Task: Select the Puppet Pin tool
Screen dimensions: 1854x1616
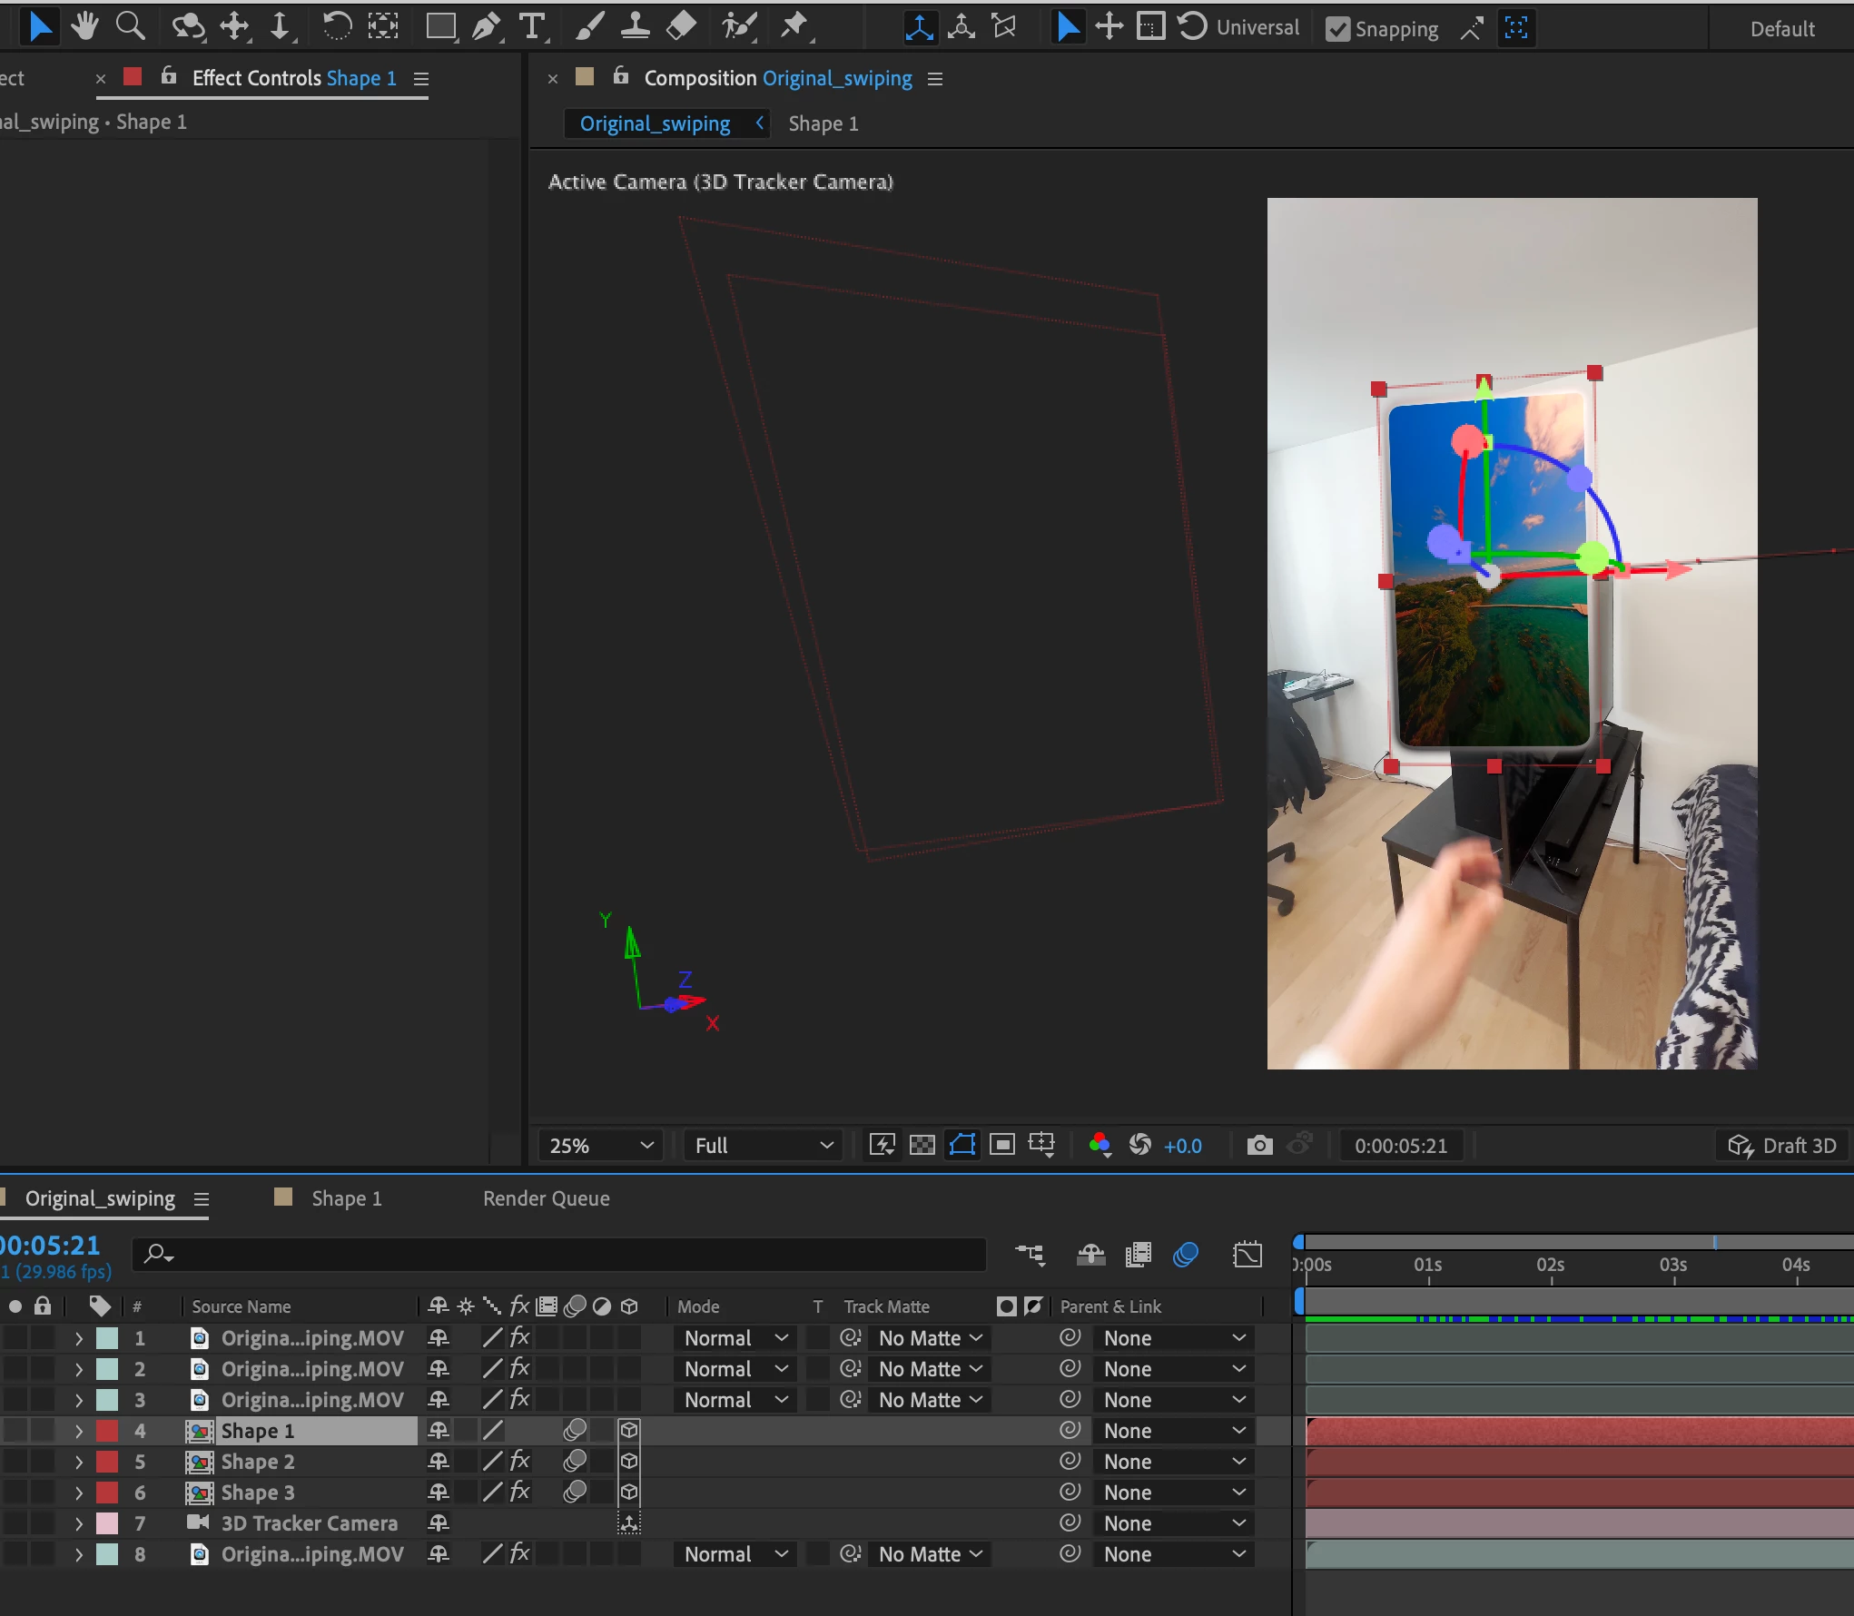Action: pyautogui.click(x=794, y=26)
